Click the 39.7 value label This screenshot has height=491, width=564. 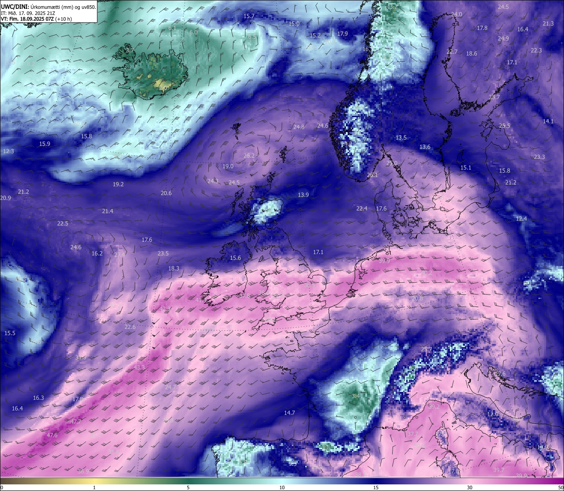pos(498,470)
